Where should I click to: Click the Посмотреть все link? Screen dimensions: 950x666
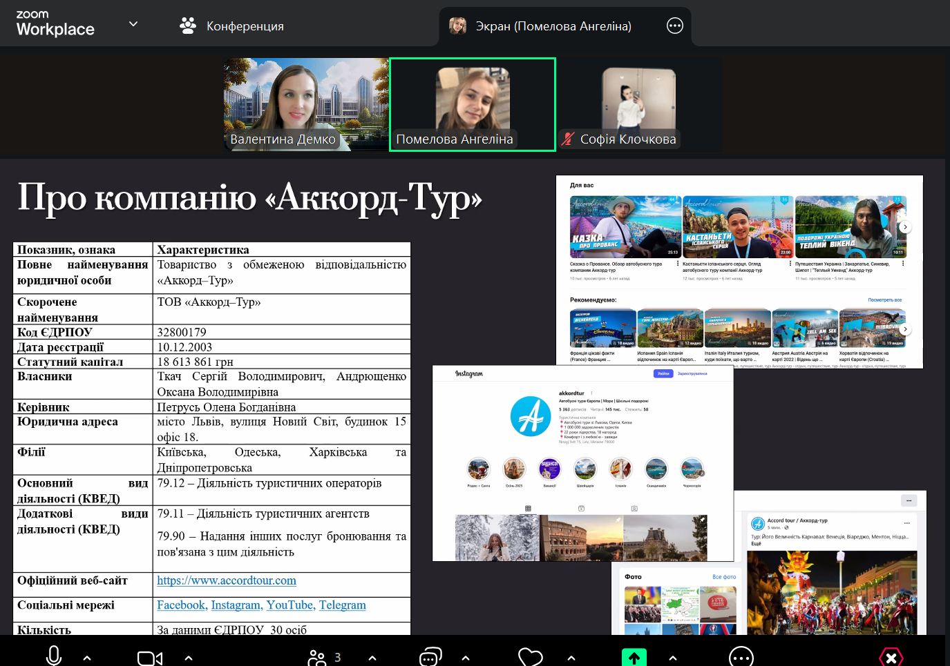coord(885,300)
